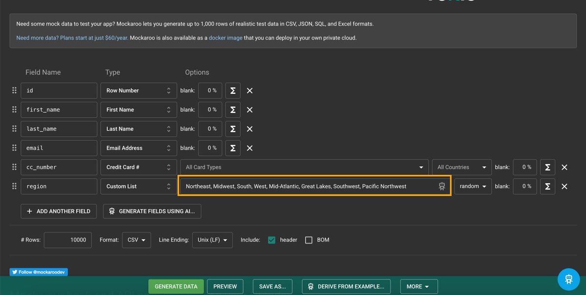Viewport: 586px width, 295px height.
Task: Click SAVE AS... button
Action: coord(272,286)
